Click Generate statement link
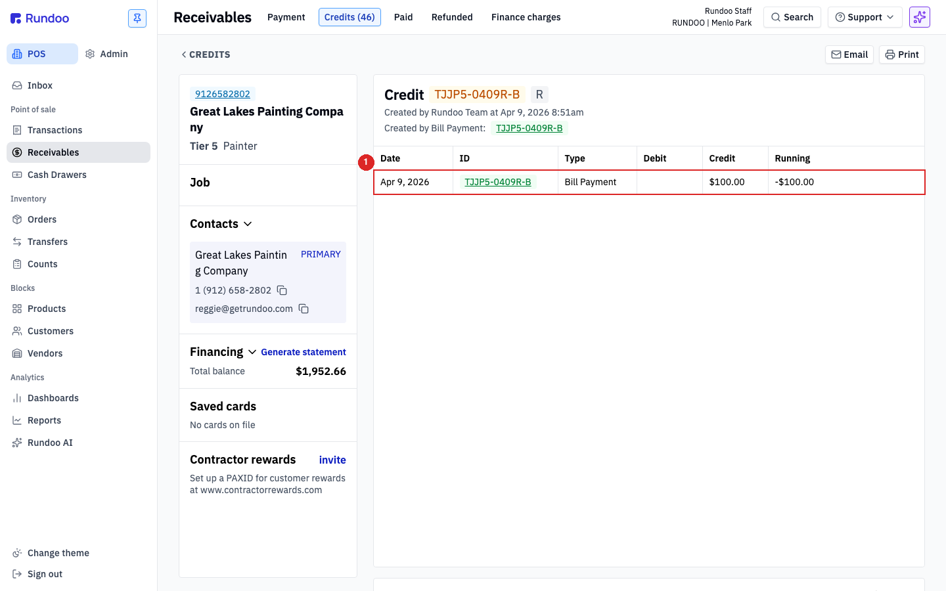The image size is (946, 591). tap(304, 352)
